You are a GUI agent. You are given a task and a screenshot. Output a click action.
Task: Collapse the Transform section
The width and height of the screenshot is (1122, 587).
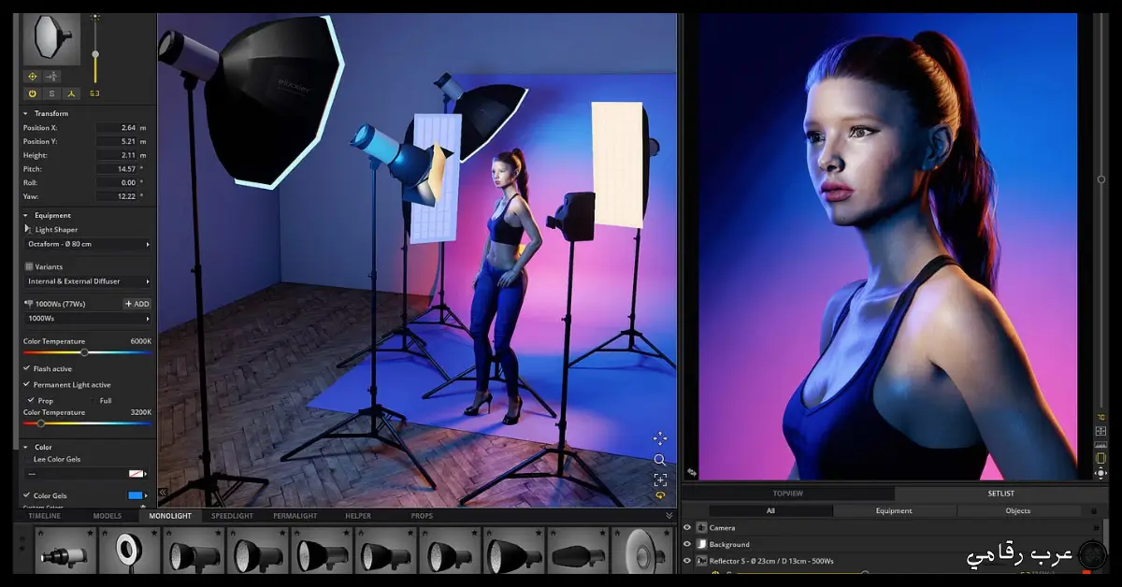[x=25, y=113]
